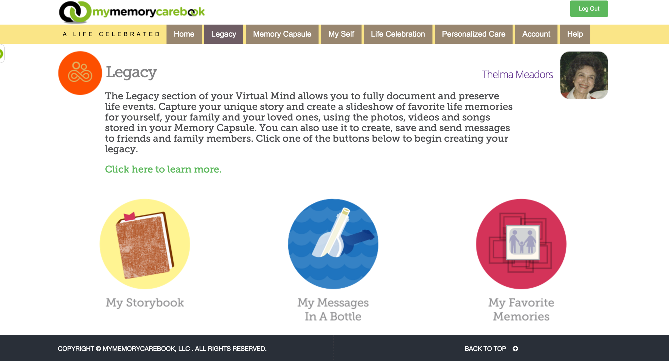The height and width of the screenshot is (361, 669).
Task: Click the mymemorycarebook logo
Action: [x=132, y=12]
